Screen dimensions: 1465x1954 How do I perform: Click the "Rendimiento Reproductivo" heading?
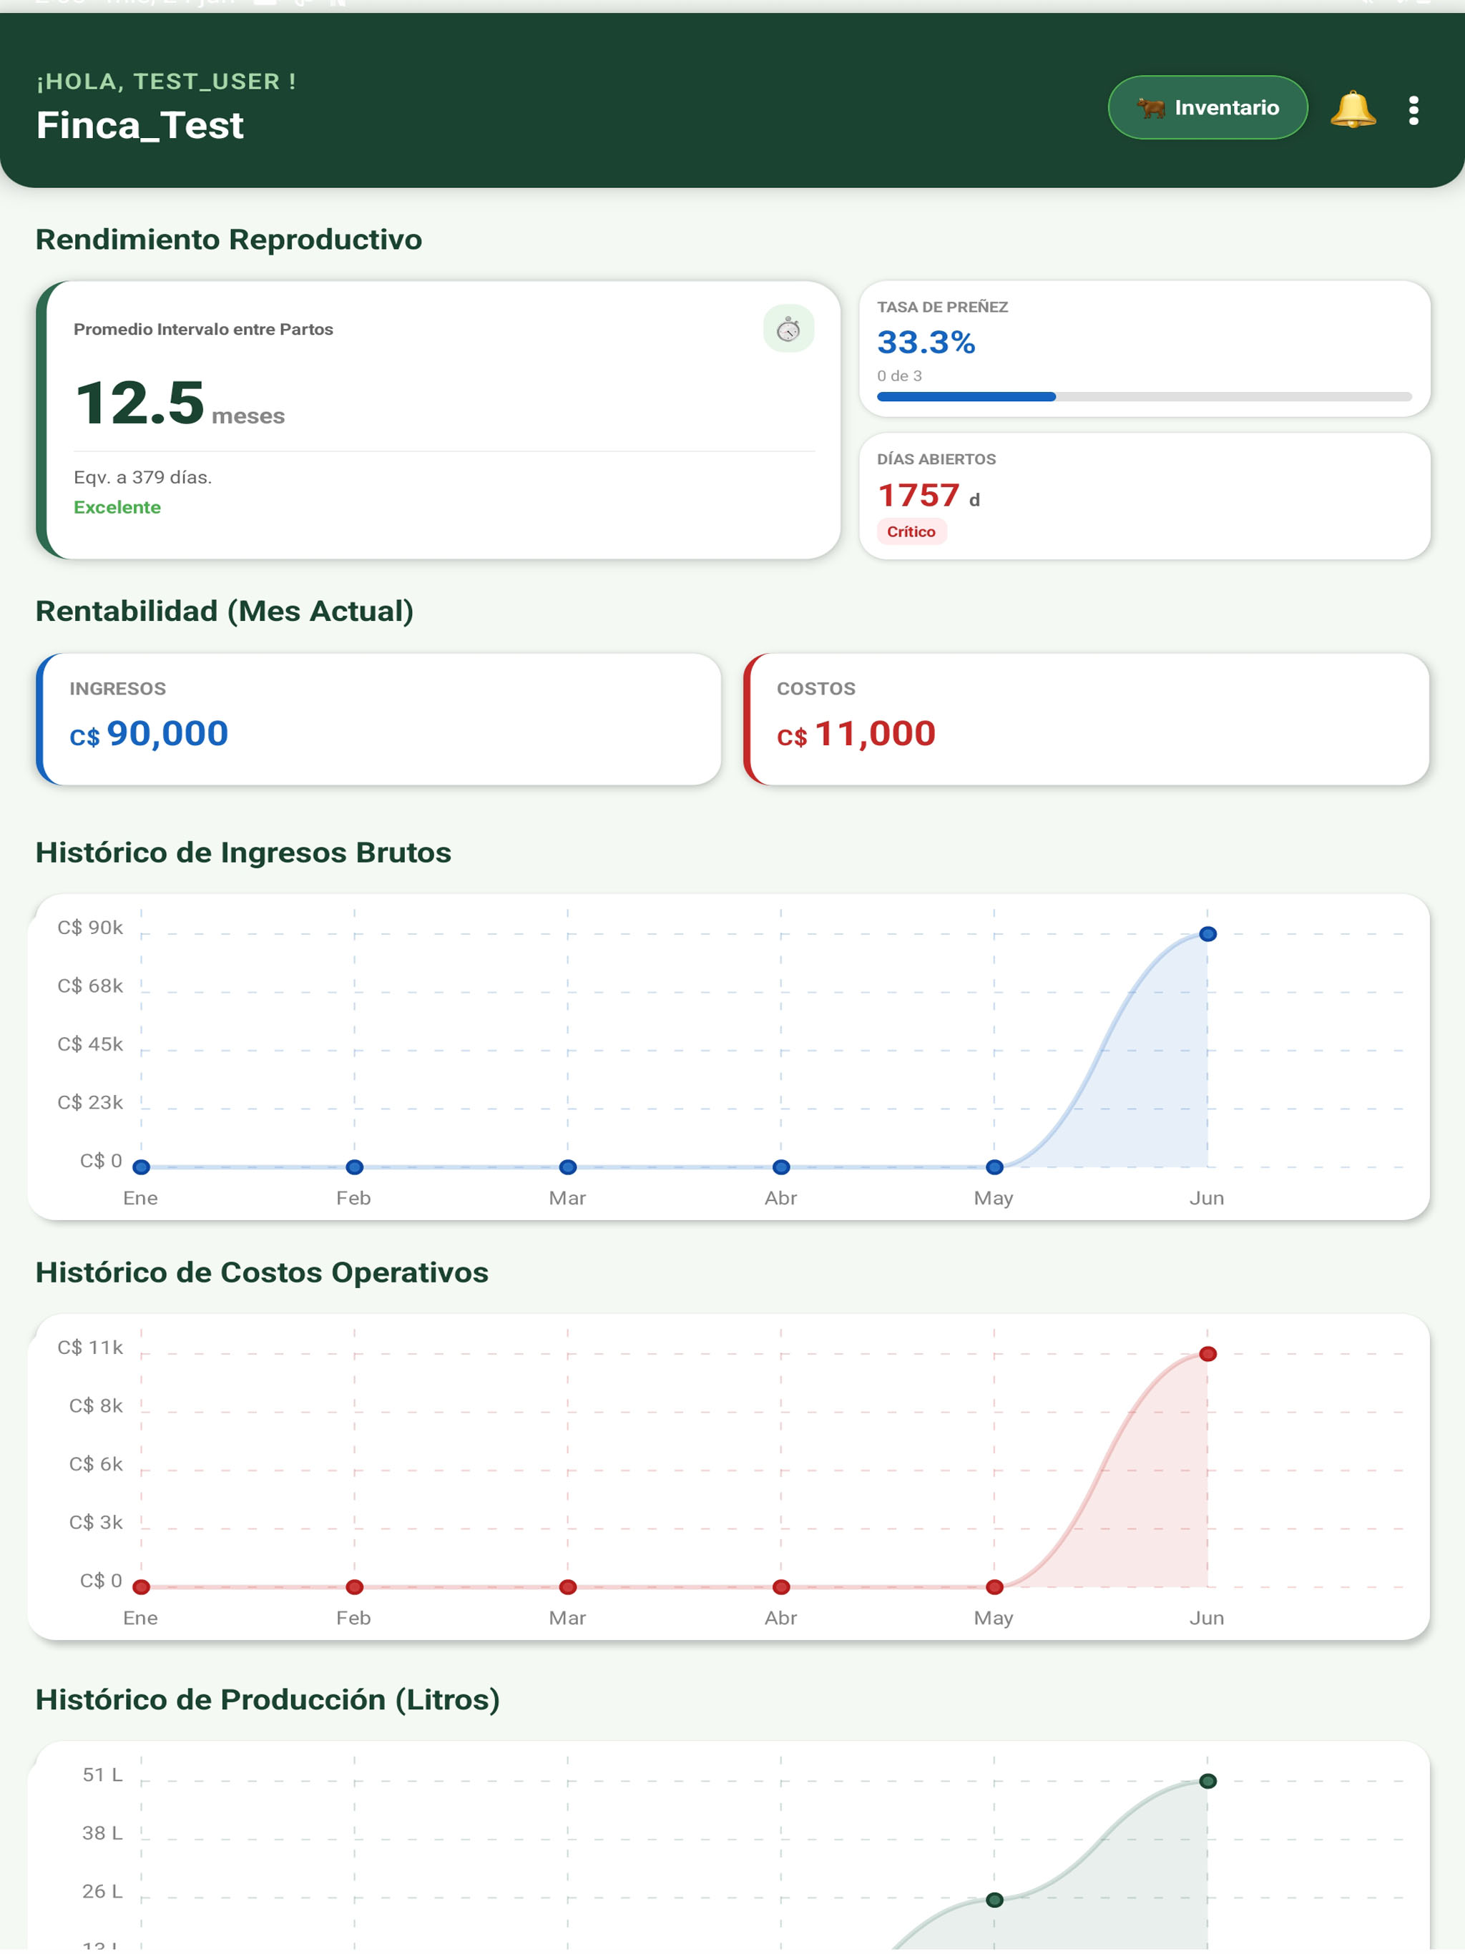(229, 240)
